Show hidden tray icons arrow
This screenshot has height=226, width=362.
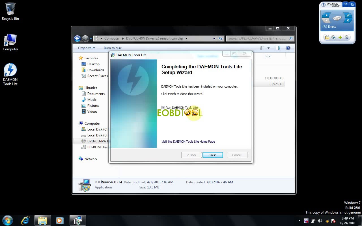pyautogui.click(x=299, y=221)
